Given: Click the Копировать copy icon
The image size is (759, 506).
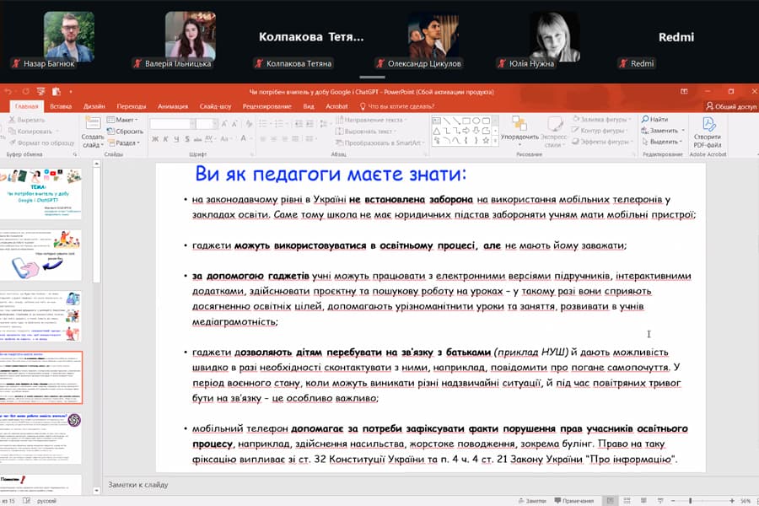Looking at the screenshot, I should pyautogui.click(x=13, y=131).
